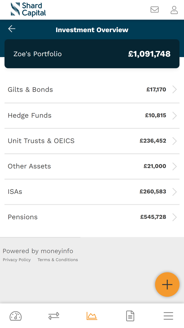
Task: Open the messages envelope icon
Action: [x=155, y=10]
